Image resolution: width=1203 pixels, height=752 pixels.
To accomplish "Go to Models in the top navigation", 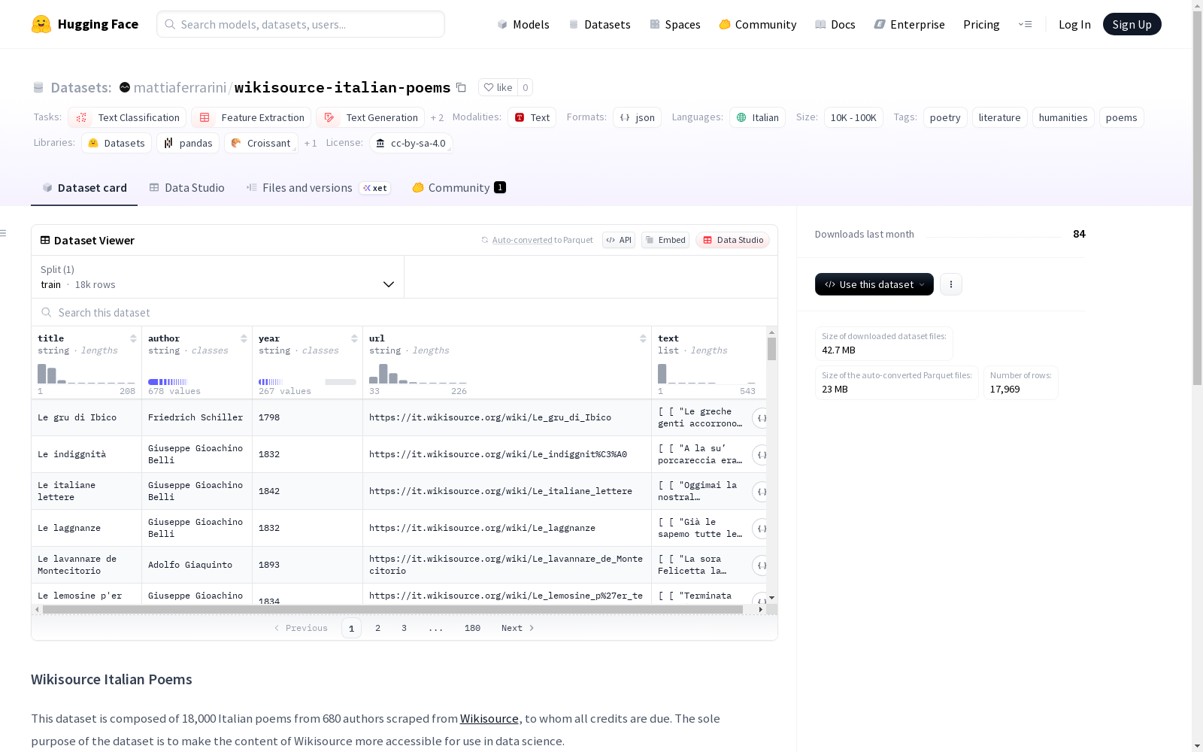I will [x=523, y=24].
